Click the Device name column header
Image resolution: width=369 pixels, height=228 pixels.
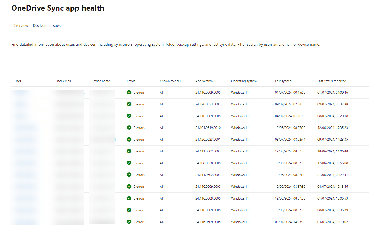click(x=101, y=81)
